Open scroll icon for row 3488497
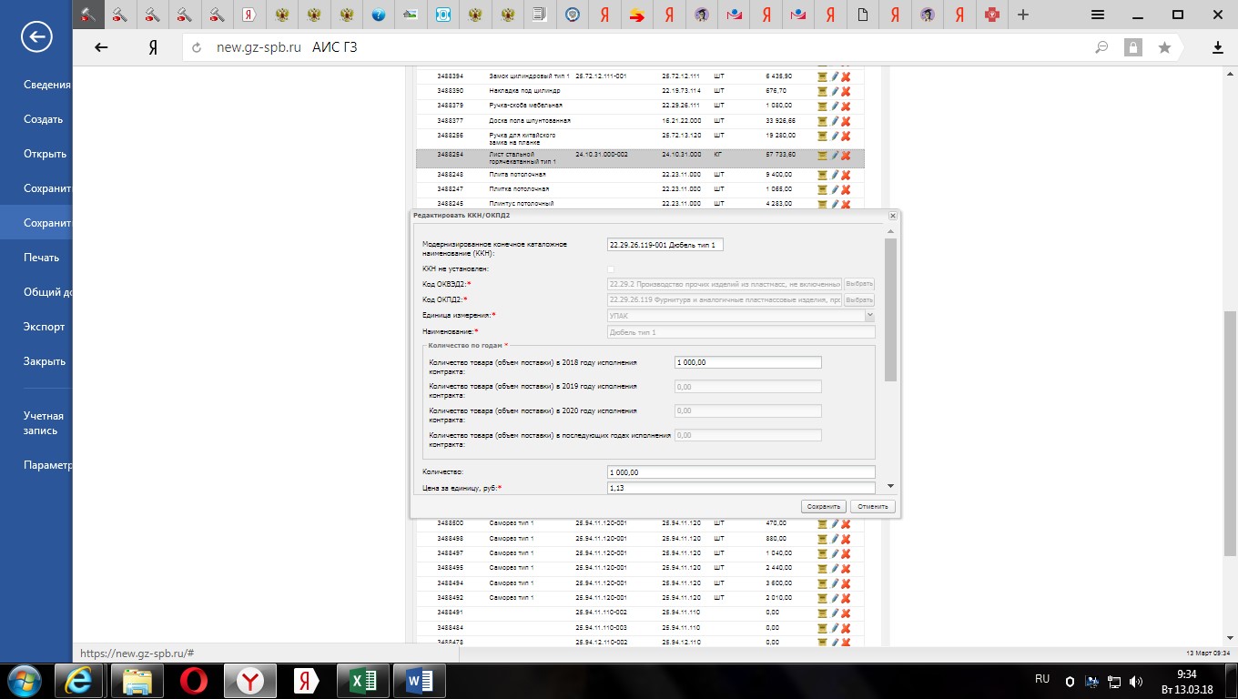This screenshot has width=1238, height=699. (x=822, y=552)
